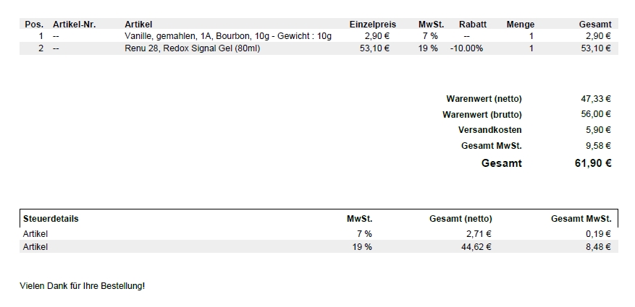Click the Gesamt (netto) column header
The width and height of the screenshot is (635, 307).
point(461,219)
